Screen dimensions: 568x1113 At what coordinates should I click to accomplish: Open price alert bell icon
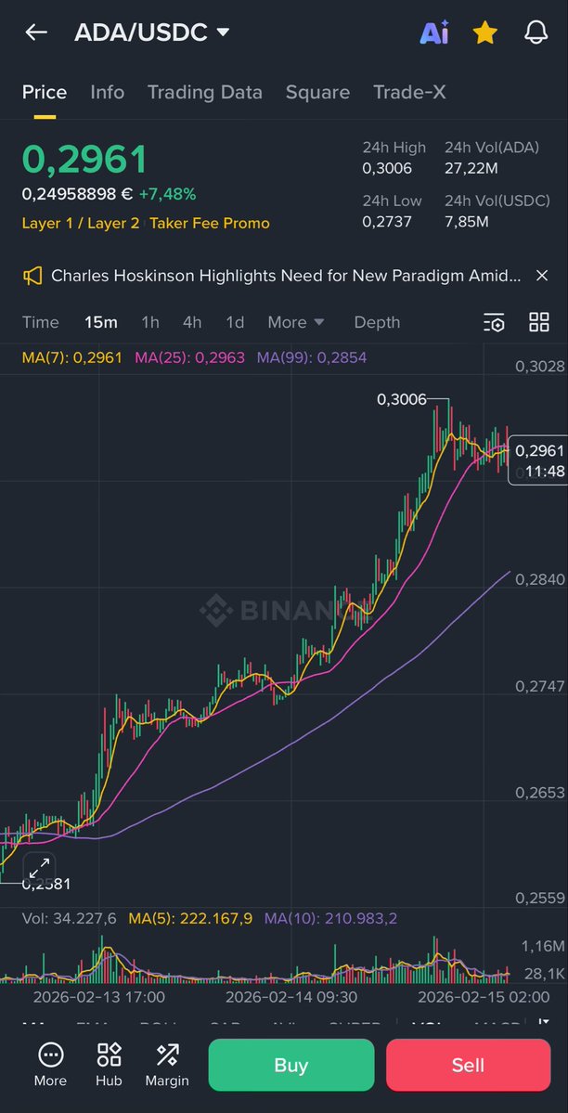536,32
